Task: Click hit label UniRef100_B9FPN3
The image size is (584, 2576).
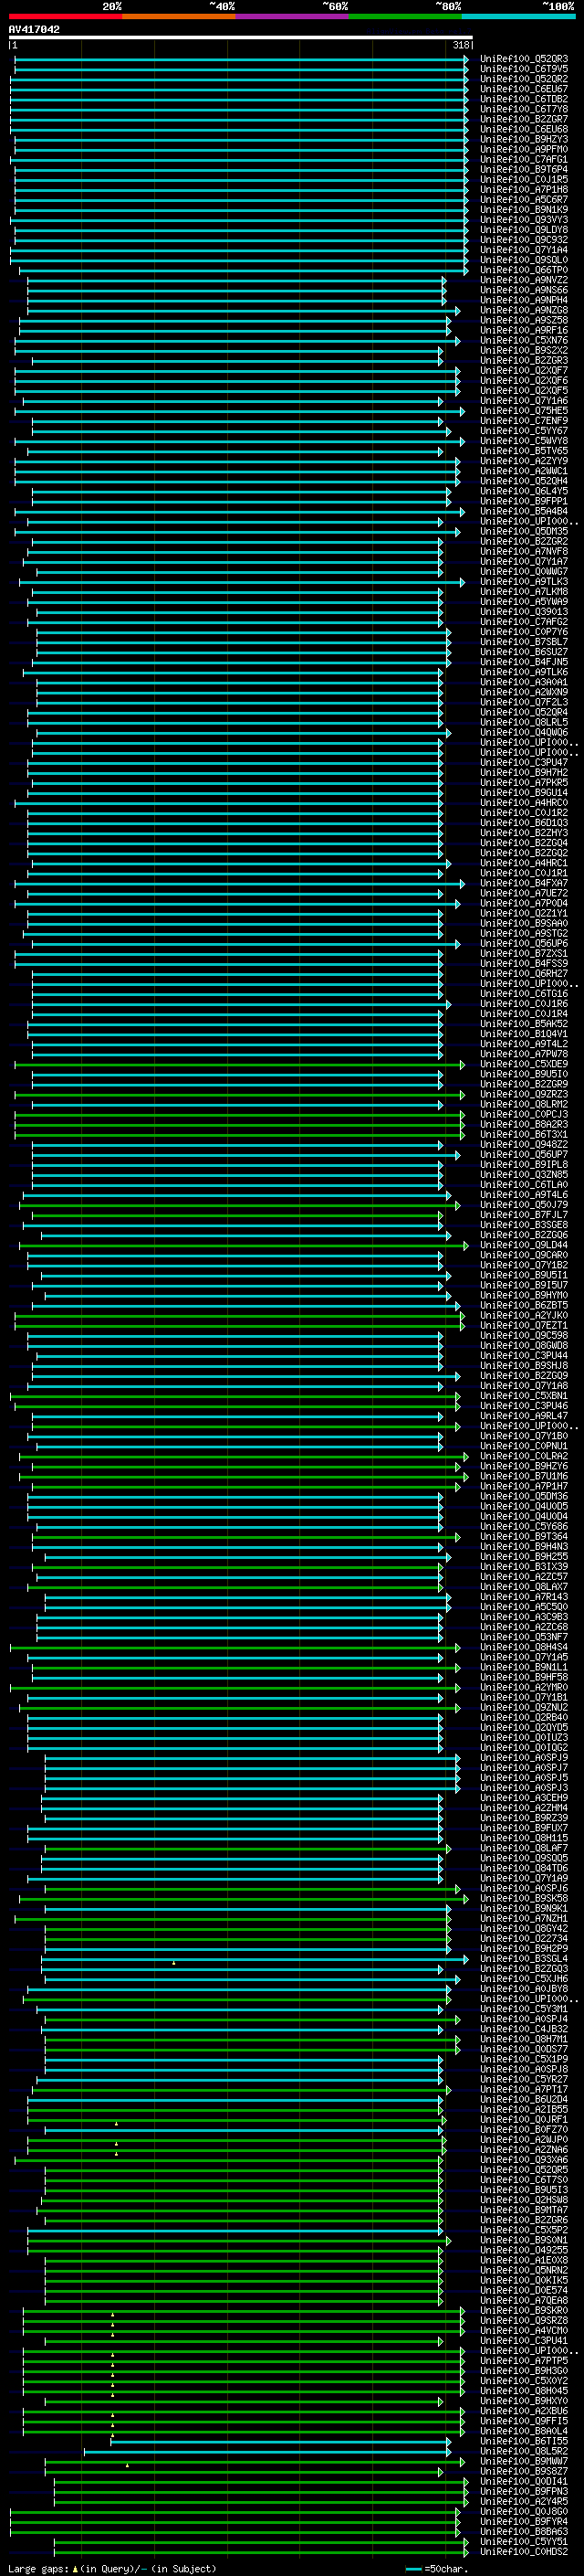Action: [524, 2491]
